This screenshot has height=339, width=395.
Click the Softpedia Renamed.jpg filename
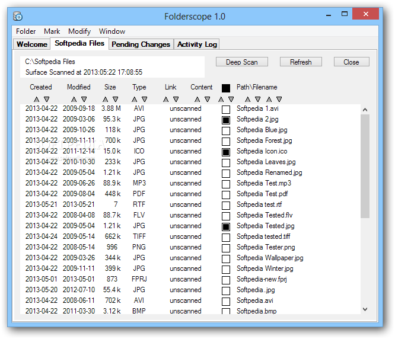point(269,172)
